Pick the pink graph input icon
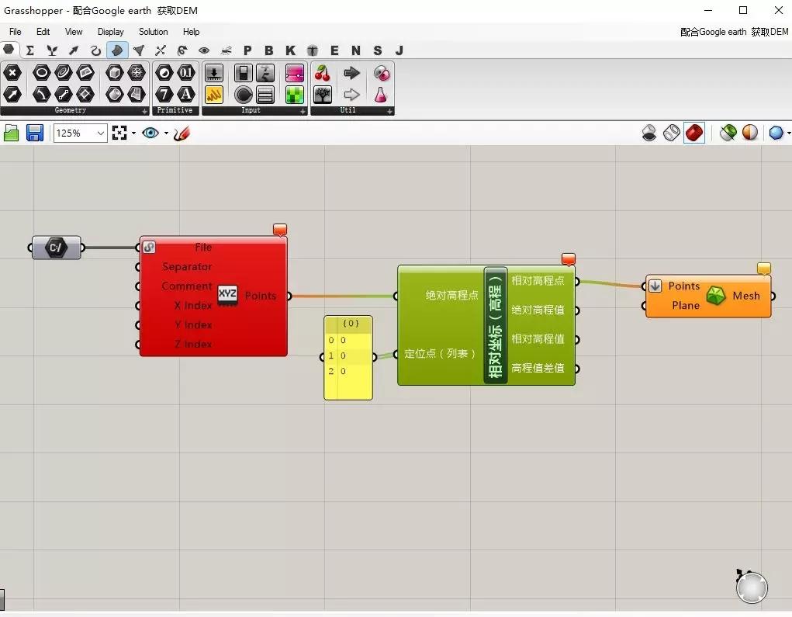The height and width of the screenshot is (617, 792). coord(295,73)
